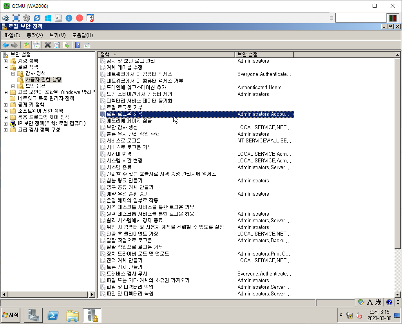Click the blue refresh arrows icon
The image size is (402, 324).
(37, 18)
